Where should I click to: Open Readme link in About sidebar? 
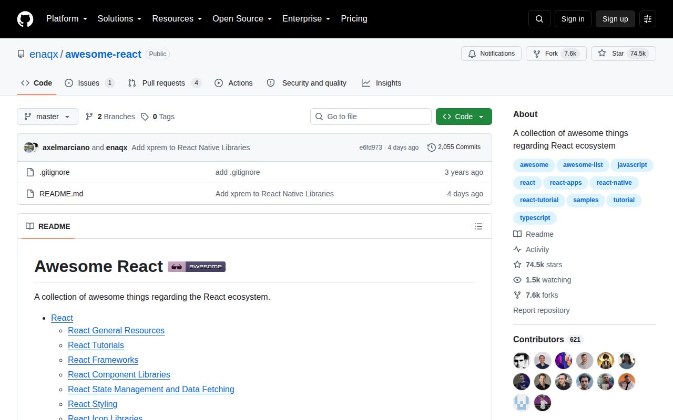(x=534, y=234)
